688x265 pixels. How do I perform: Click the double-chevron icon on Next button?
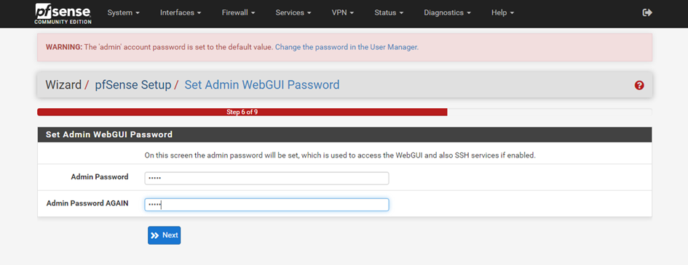click(x=155, y=235)
